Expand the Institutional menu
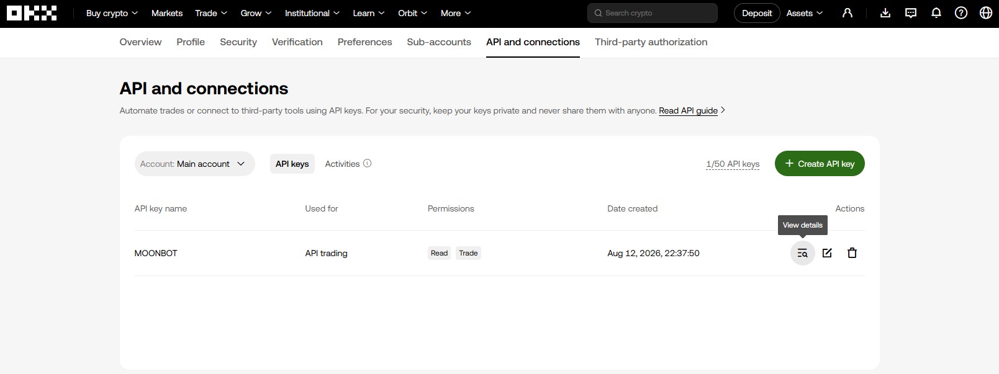Viewport: 999px width, 374px height. [x=312, y=13]
